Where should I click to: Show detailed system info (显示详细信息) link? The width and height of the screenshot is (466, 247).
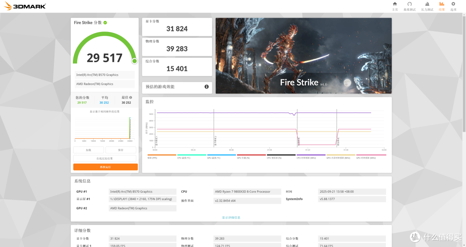point(231,218)
